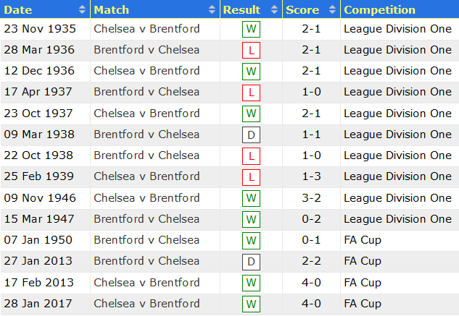Sort table using Match column arrows
The width and height of the screenshot is (459, 316).
212,9
